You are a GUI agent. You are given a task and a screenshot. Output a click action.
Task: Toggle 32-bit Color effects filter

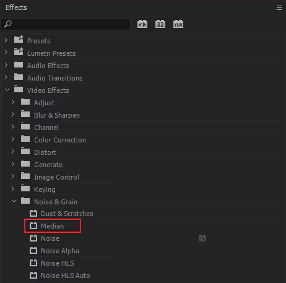point(160,24)
